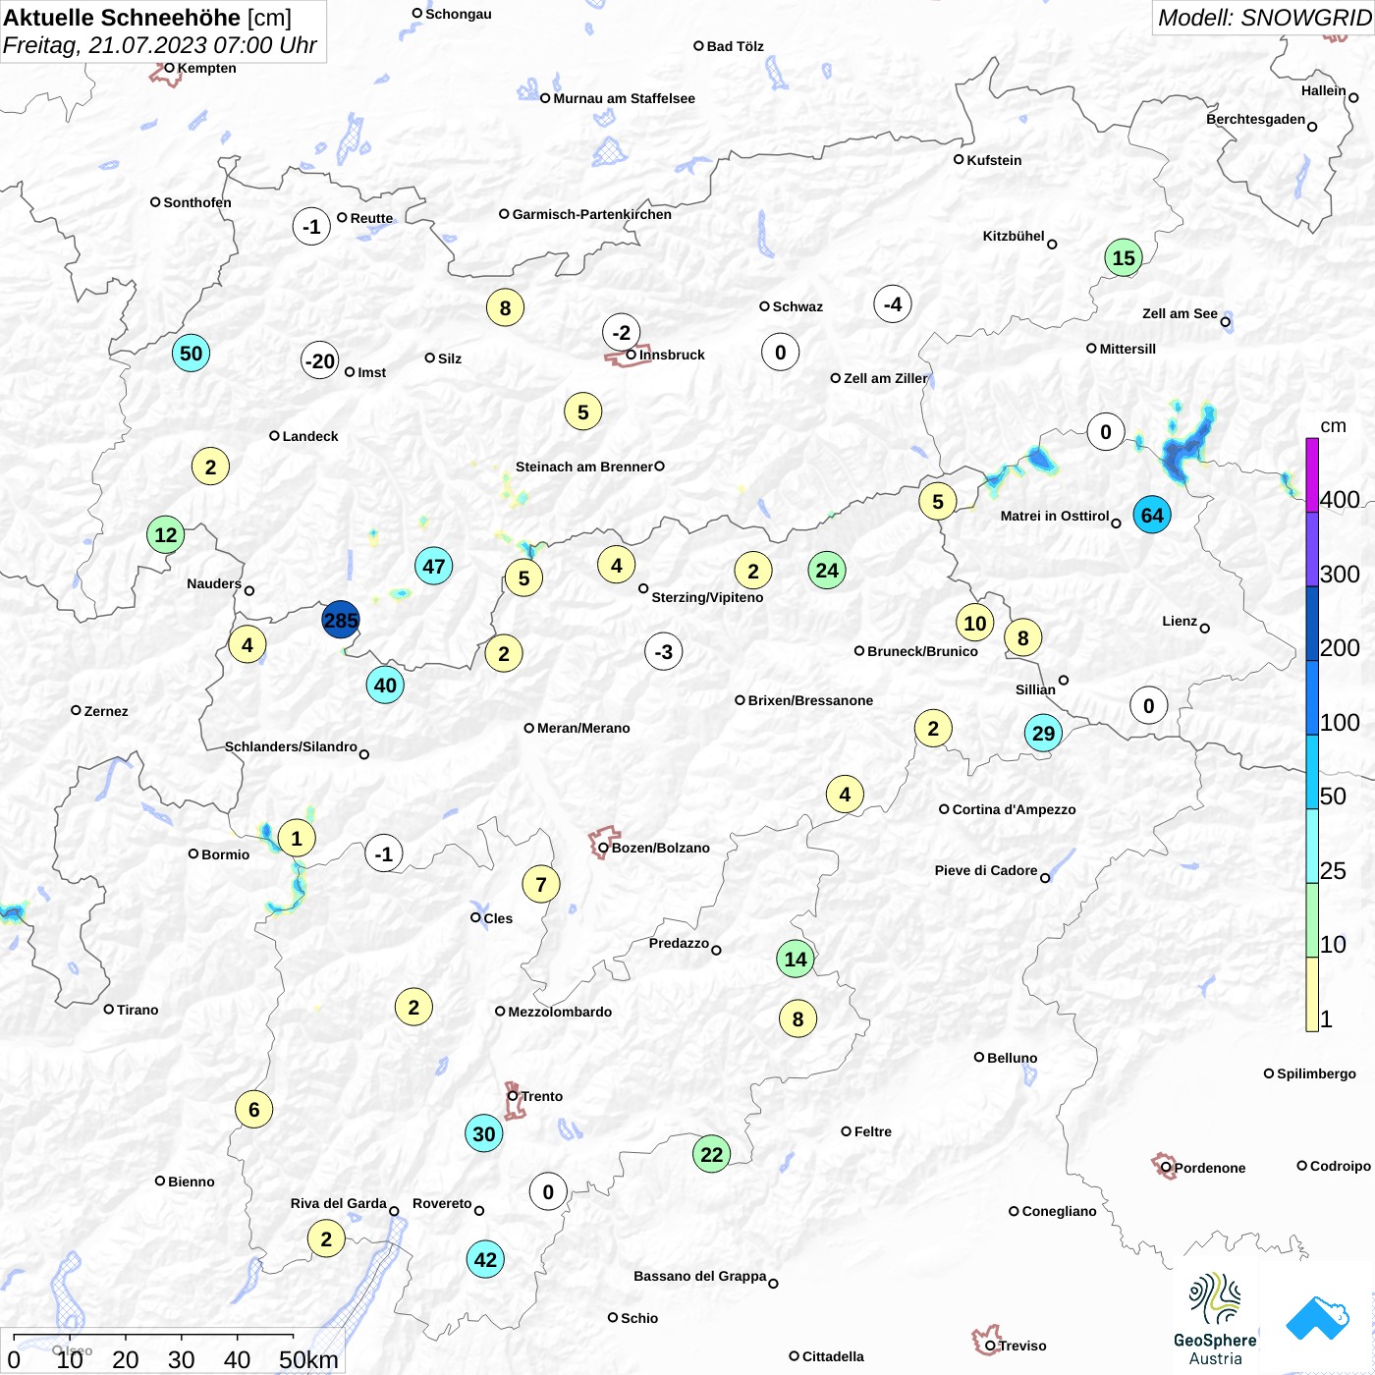Viewport: 1375px width, 1375px height.
Task: Pick the magenta 400 cm legend color
Action: point(1312,474)
